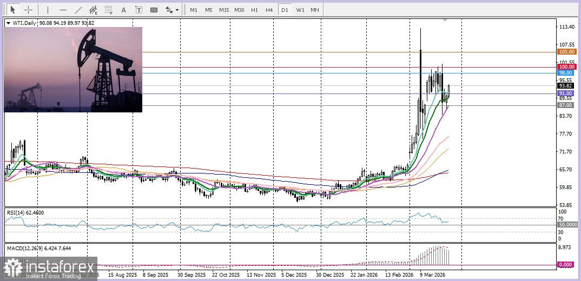581x281 pixels.
Task: Select the rectangle shape tool
Action: pyautogui.click(x=154, y=10)
